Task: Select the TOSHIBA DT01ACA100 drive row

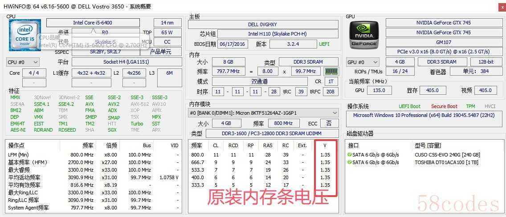Action: tap(424, 162)
